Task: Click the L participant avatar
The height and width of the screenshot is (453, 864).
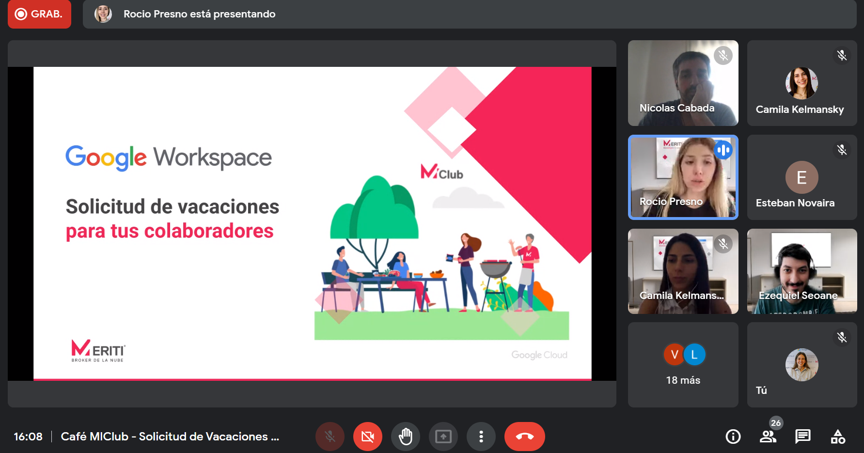Action: pyautogui.click(x=694, y=355)
